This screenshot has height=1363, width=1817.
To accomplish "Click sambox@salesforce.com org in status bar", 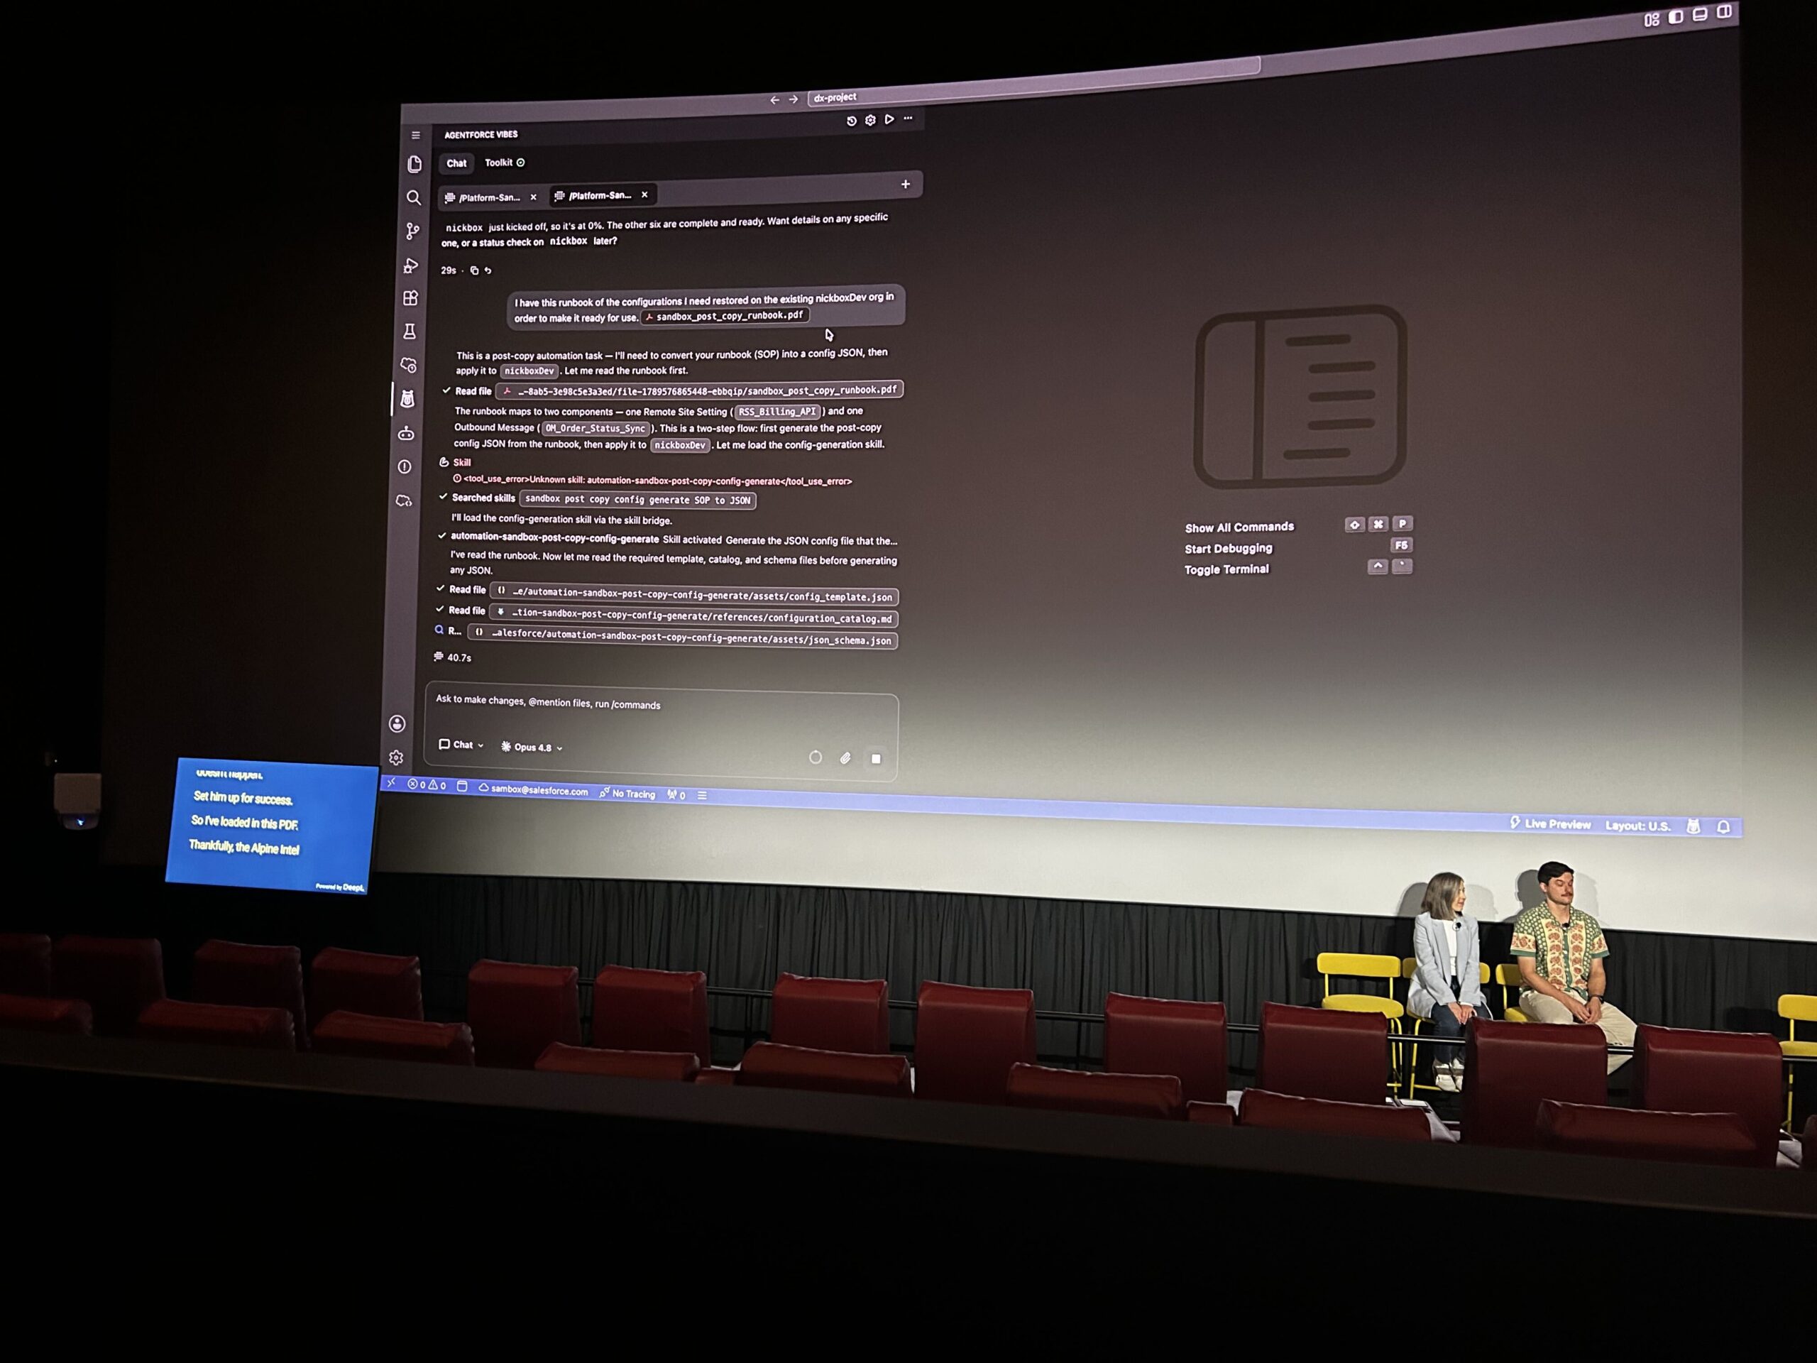I will [533, 789].
